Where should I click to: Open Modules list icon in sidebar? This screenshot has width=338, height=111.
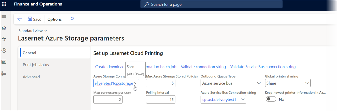point(4,73)
